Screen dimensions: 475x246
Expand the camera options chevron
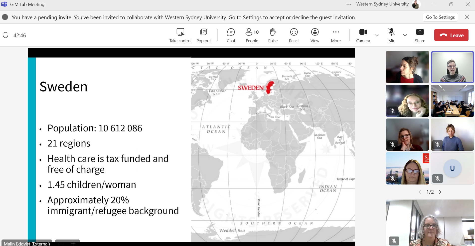click(377, 35)
